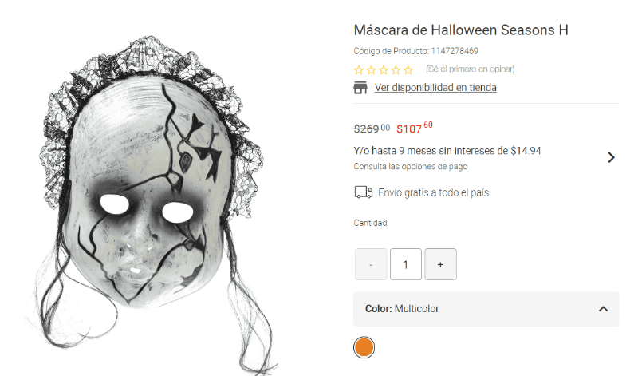This screenshot has height=376, width=638.
Task: Click the fifth rating star
Action: pyautogui.click(x=408, y=70)
